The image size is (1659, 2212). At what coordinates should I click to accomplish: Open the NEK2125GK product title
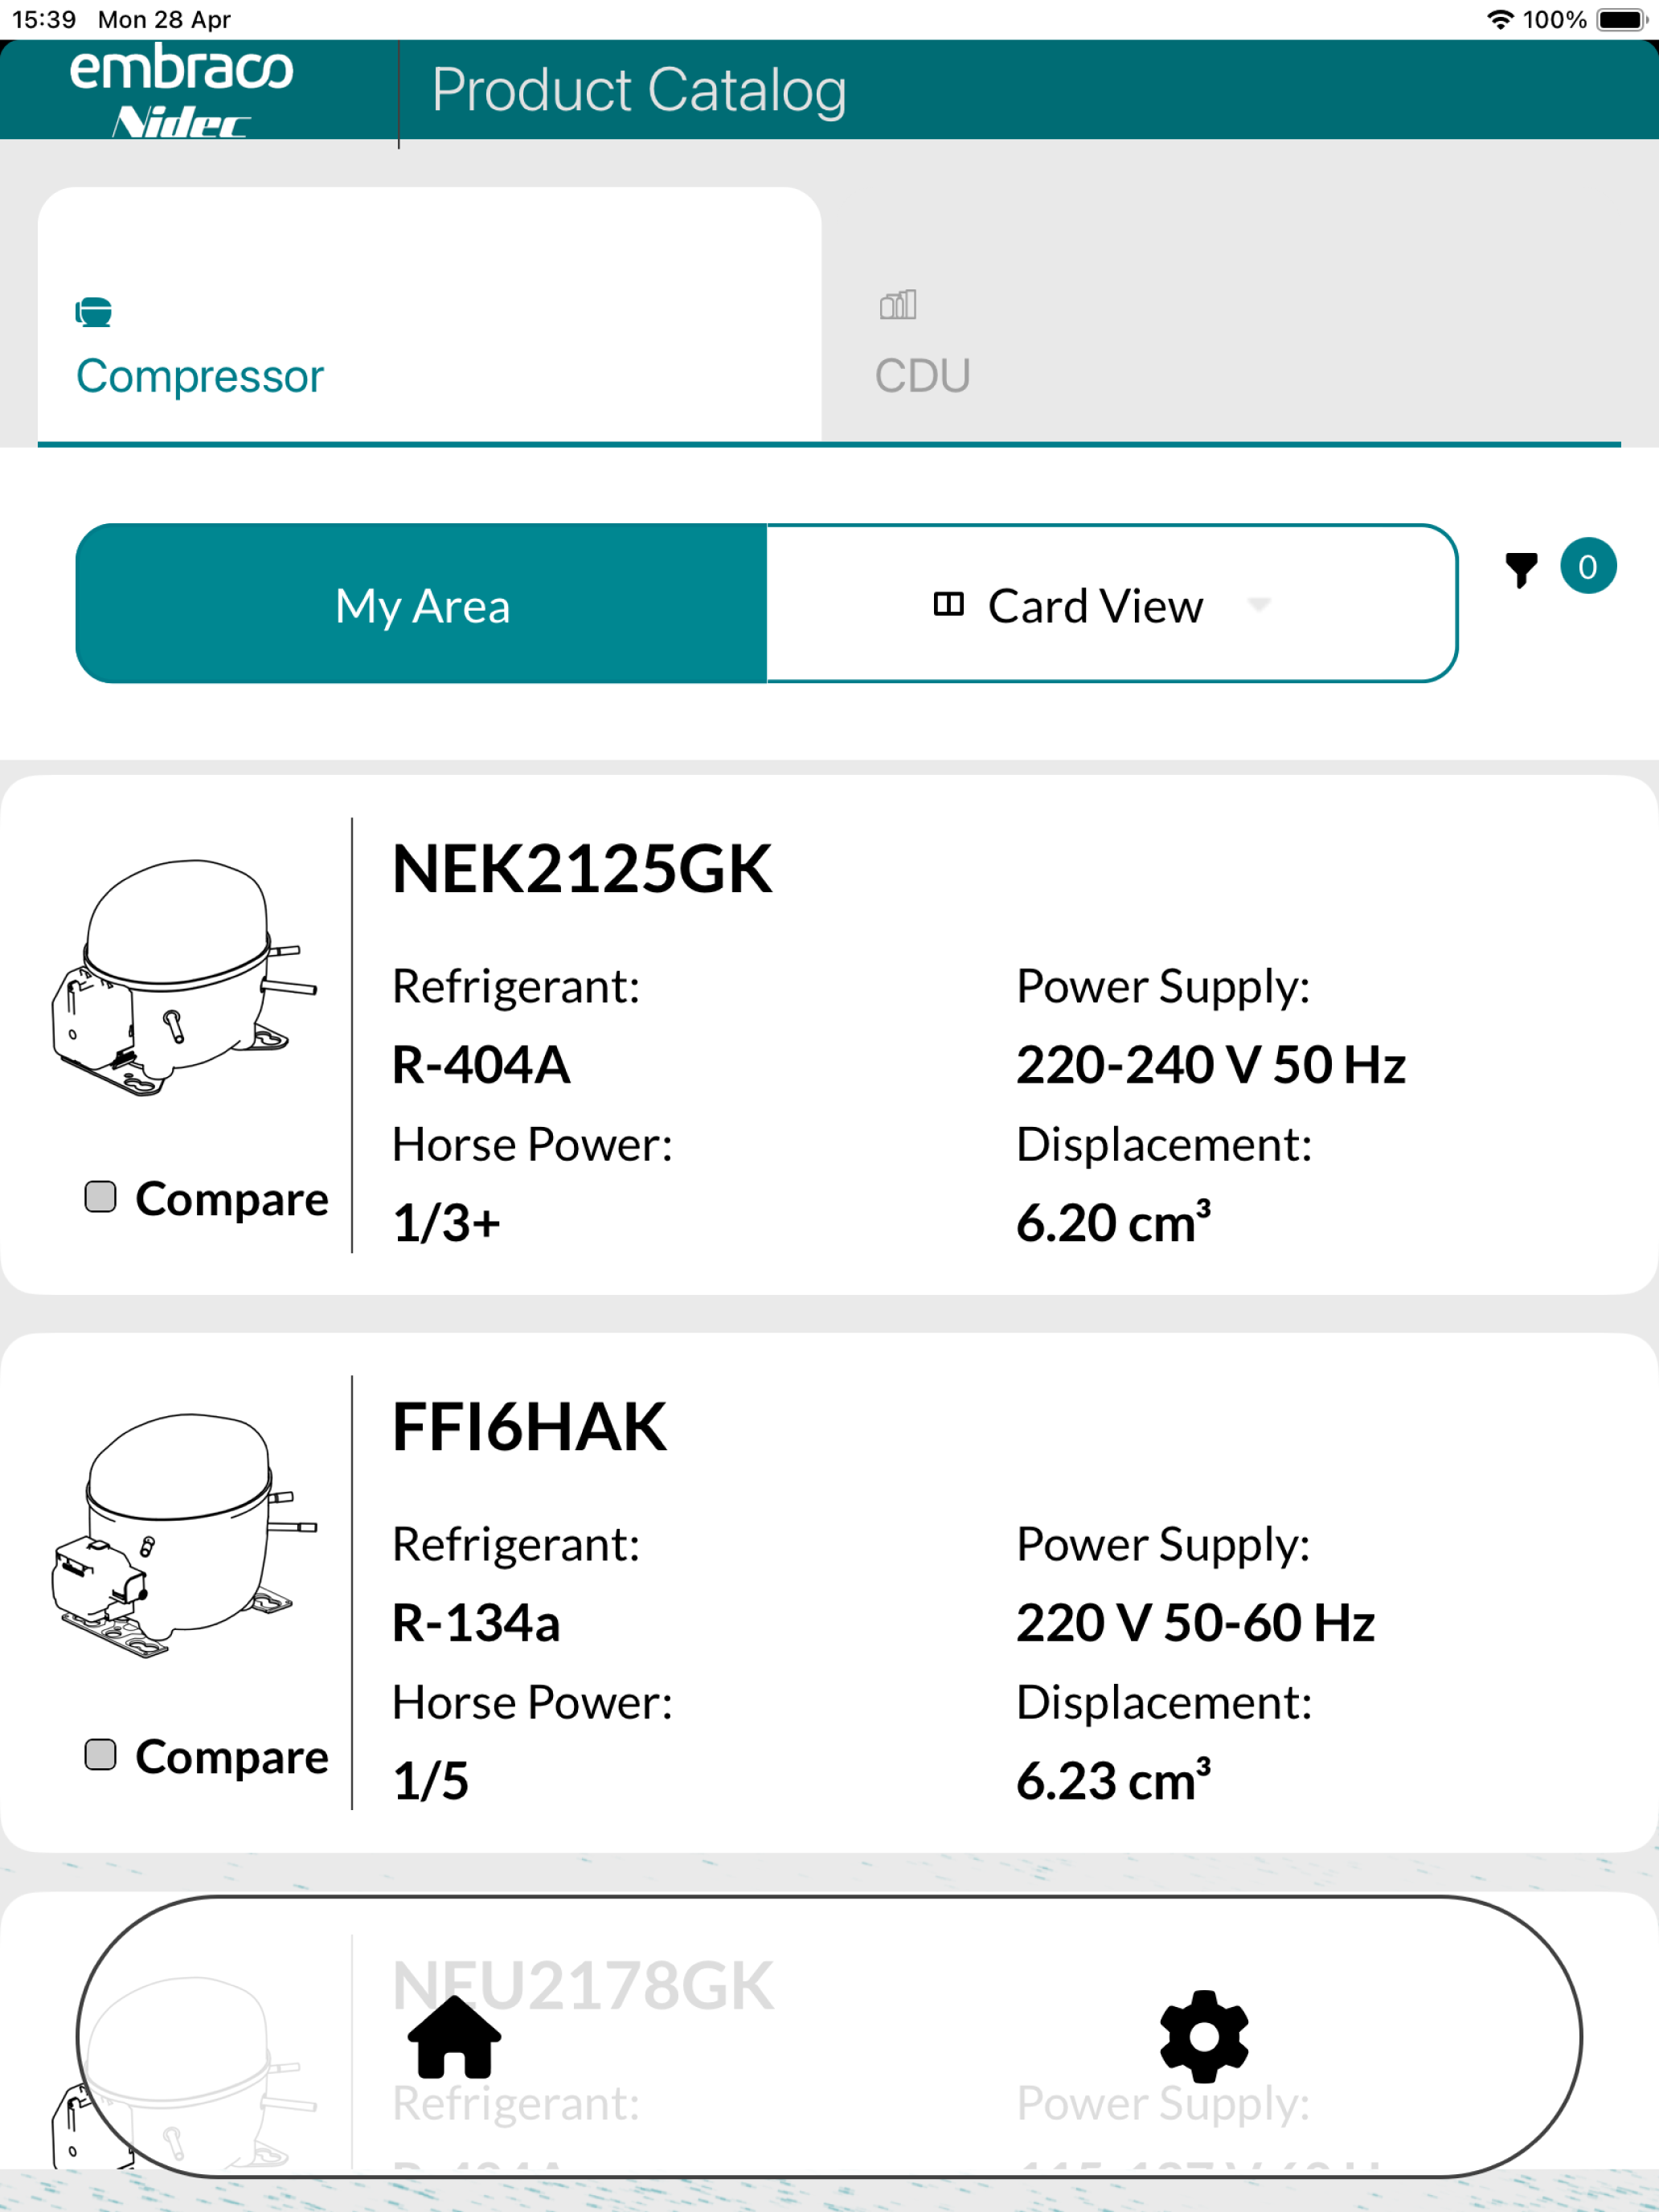click(x=582, y=868)
